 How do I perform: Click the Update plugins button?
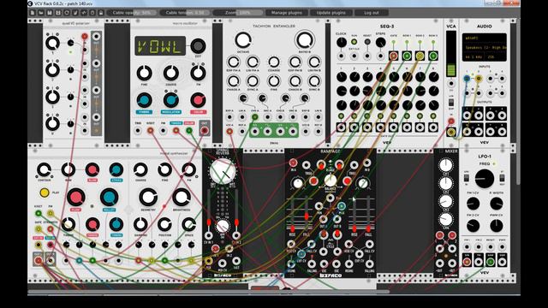point(331,13)
